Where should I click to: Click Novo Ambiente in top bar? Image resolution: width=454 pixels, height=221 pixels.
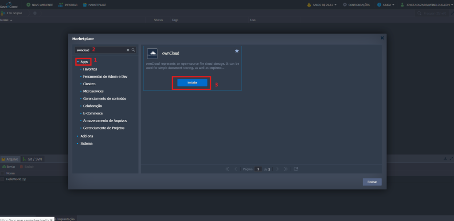pos(39,4)
